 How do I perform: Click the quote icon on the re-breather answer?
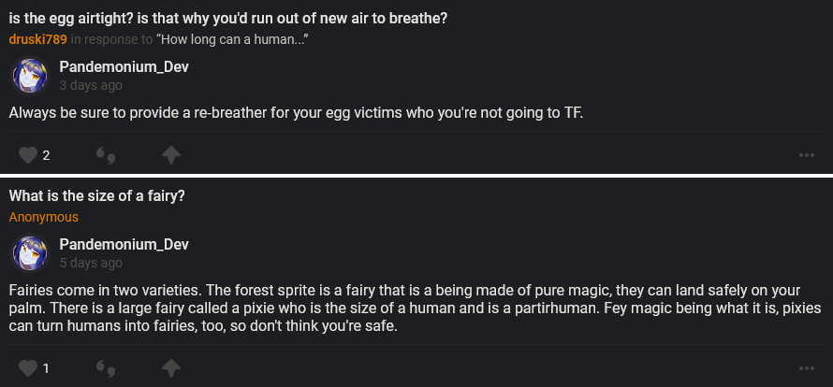pos(106,154)
